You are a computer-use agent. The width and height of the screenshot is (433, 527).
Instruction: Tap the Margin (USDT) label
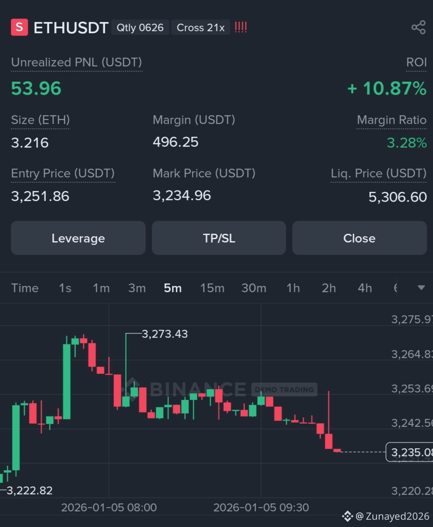194,120
